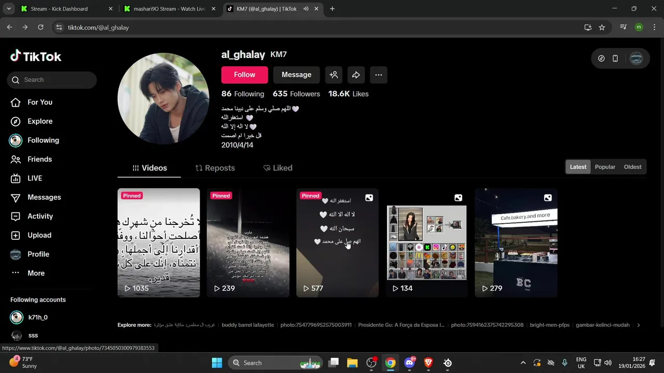Mute the TikTok browser tab audio
The height and width of the screenshot is (373, 664).
pos(306,9)
